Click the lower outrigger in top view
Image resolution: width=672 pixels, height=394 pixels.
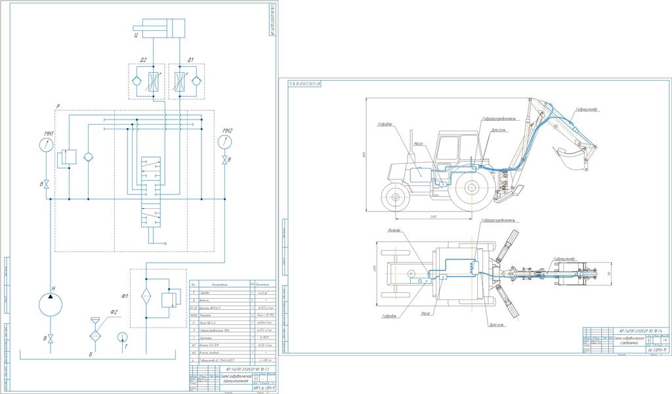pos(507,300)
